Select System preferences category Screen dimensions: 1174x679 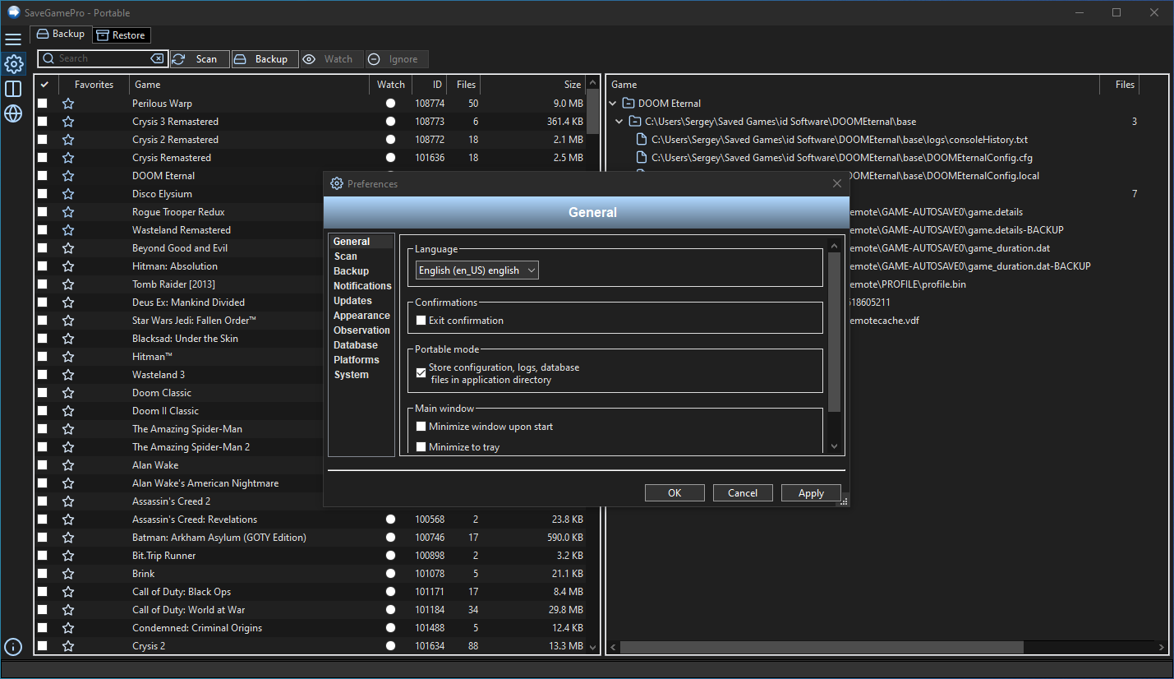pos(352,375)
